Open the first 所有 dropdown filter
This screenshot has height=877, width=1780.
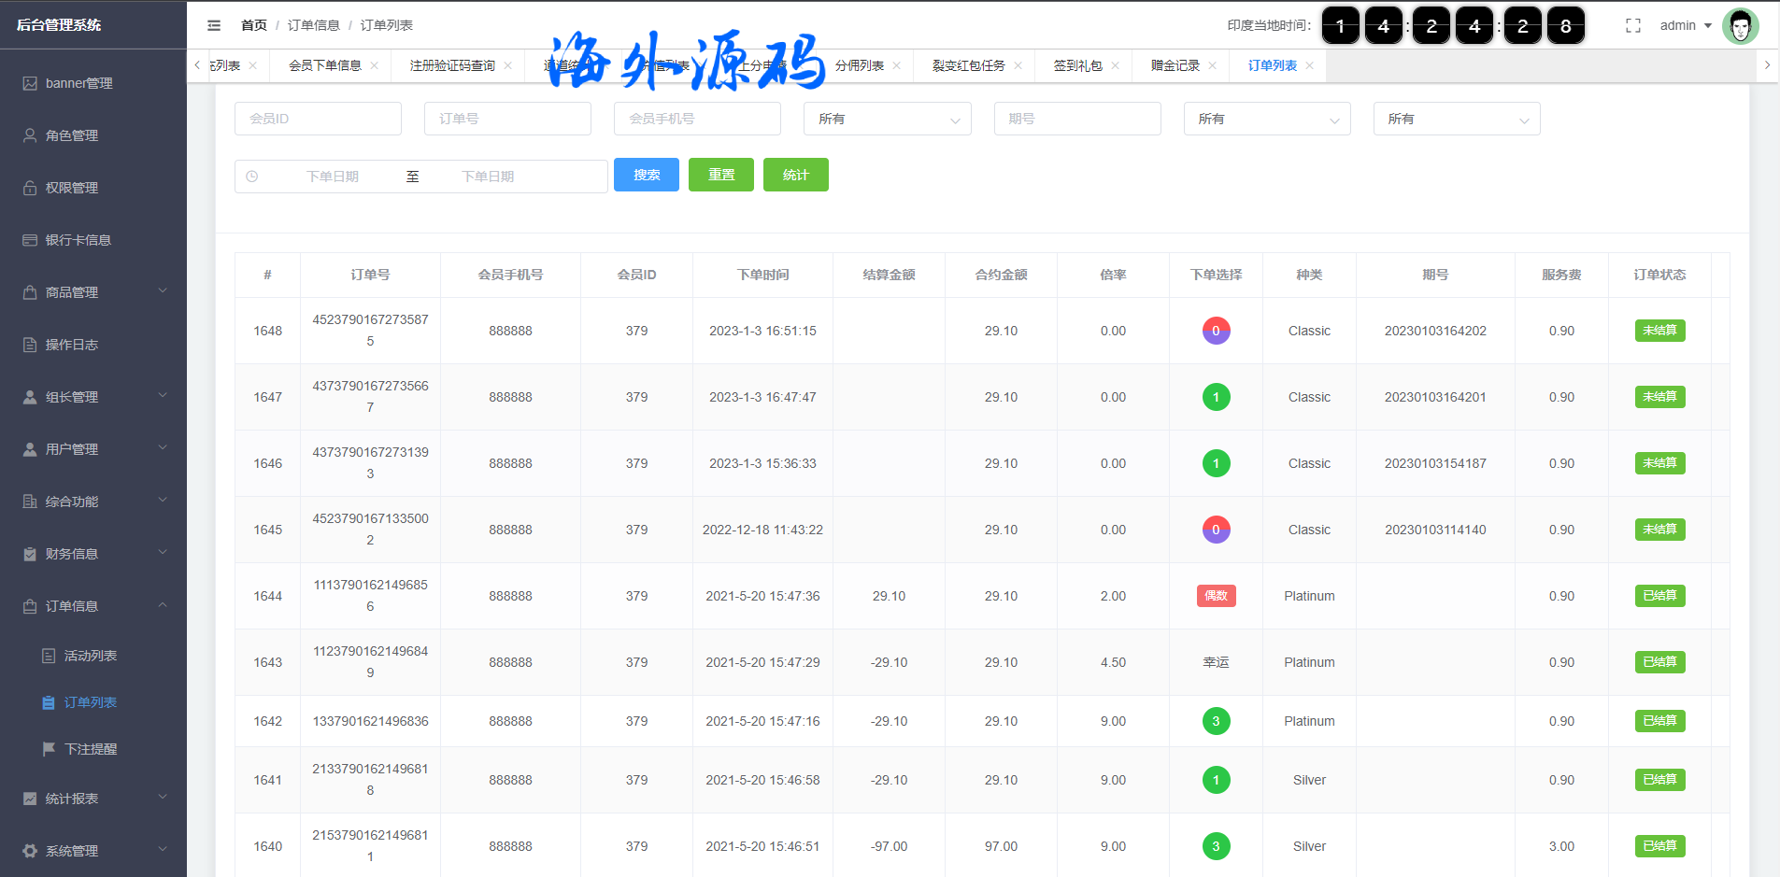(x=887, y=119)
